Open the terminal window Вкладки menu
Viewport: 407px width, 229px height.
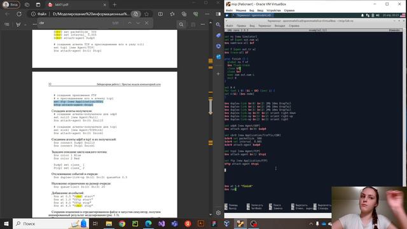[280, 25]
